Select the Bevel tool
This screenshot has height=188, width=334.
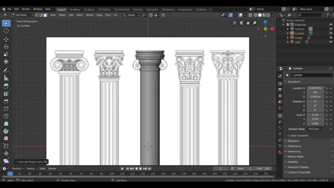pos(6,101)
